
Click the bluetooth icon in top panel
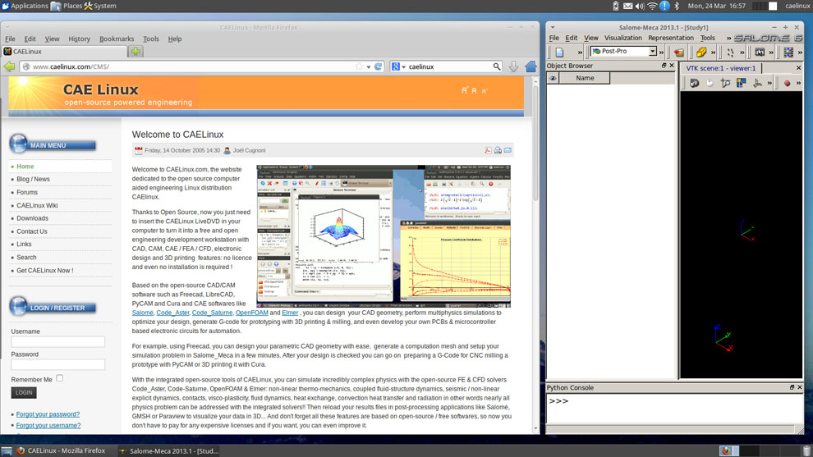click(677, 6)
